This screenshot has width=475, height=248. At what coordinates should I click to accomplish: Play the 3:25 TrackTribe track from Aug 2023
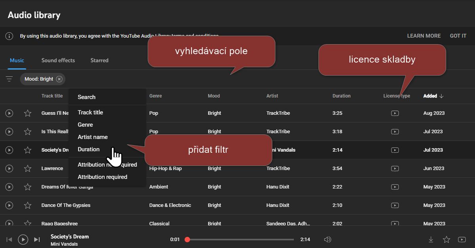click(x=9, y=113)
